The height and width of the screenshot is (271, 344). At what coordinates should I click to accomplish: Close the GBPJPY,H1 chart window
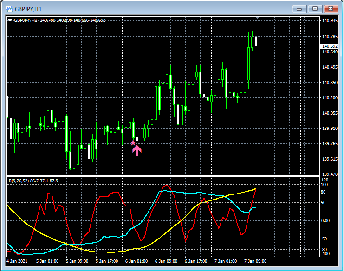(330, 8)
